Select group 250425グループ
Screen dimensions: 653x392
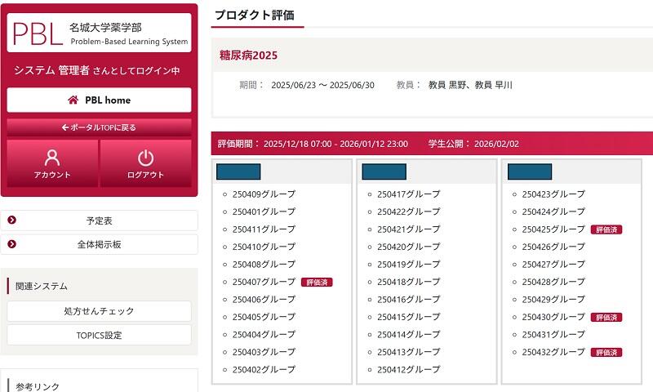click(553, 229)
